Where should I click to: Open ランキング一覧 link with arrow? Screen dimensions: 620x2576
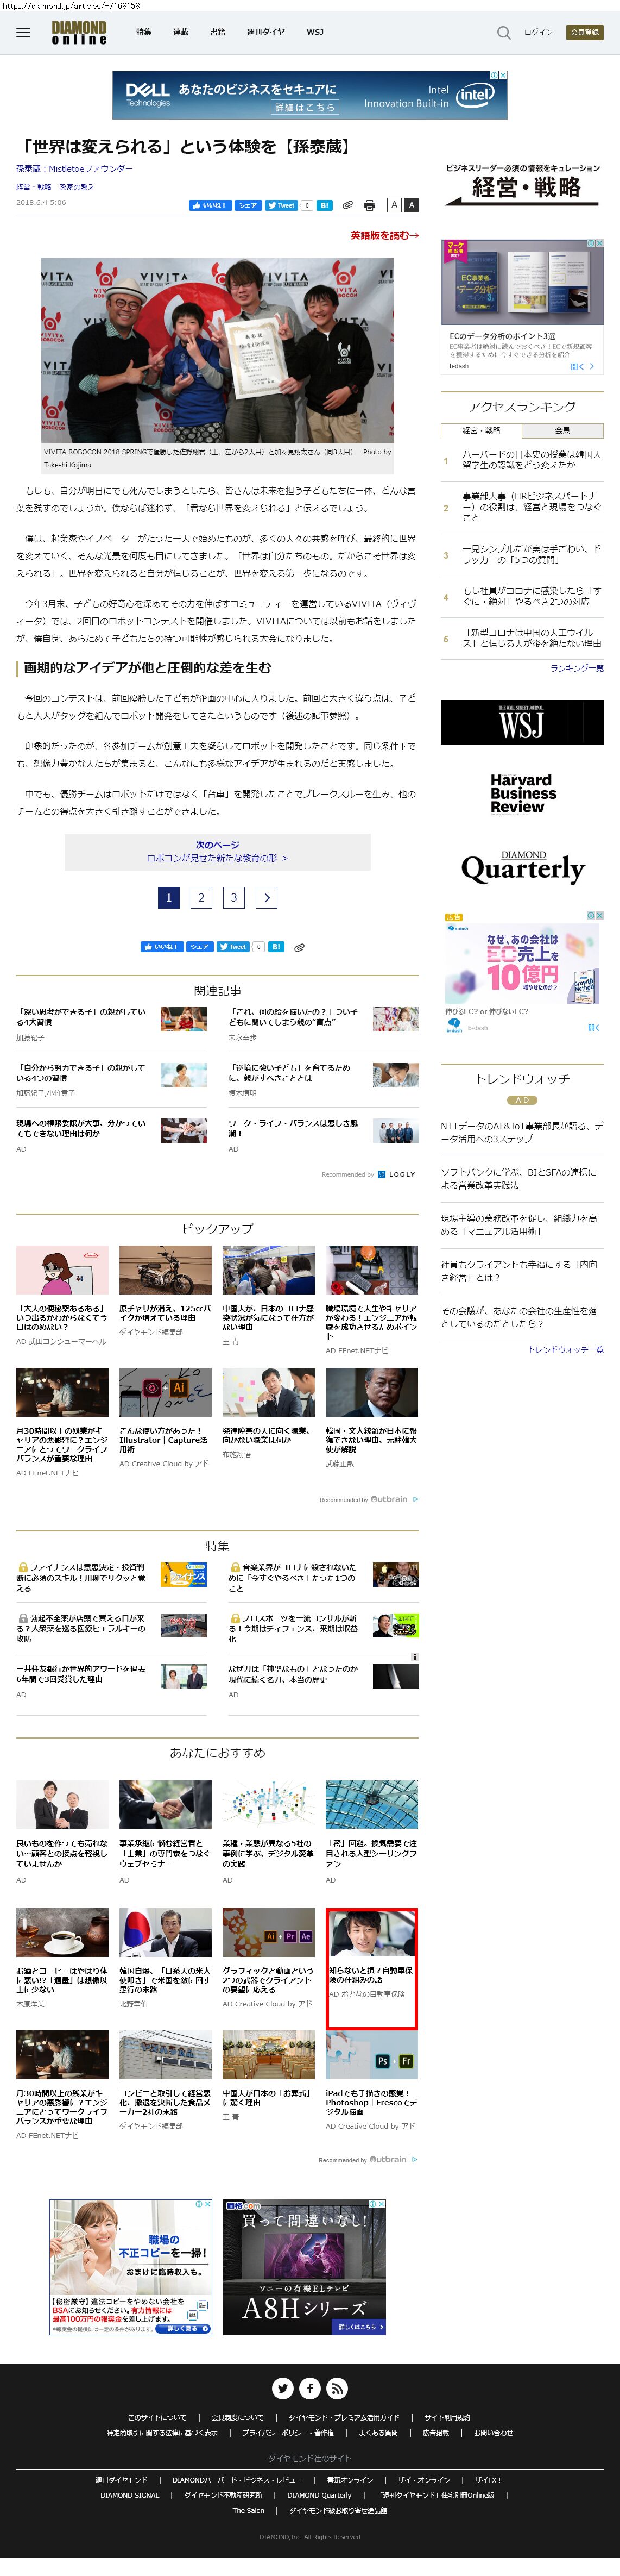576,668
